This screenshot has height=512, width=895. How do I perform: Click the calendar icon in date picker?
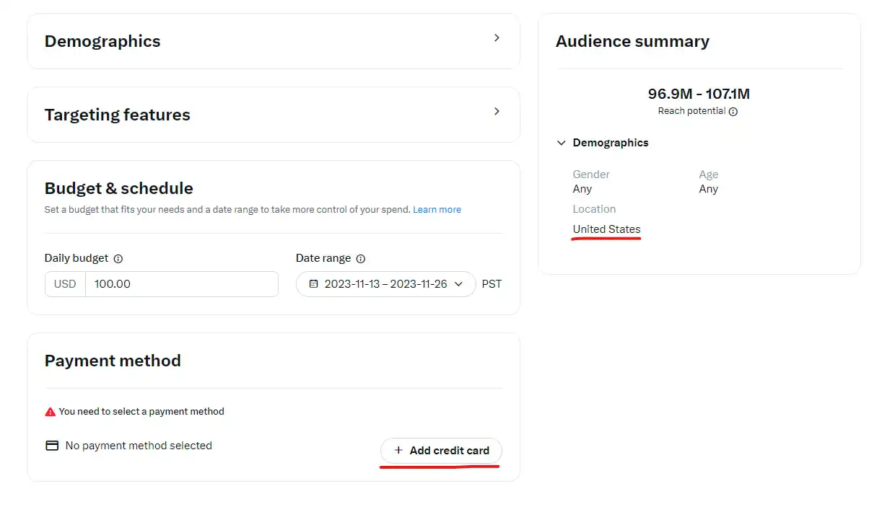[313, 284]
